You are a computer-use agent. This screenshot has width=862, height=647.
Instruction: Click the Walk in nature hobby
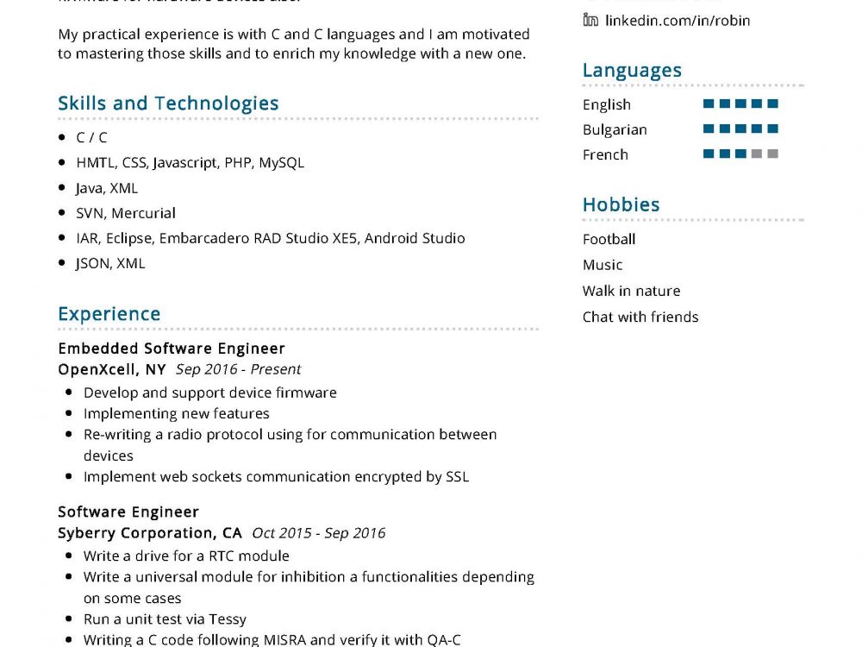pyautogui.click(x=631, y=291)
